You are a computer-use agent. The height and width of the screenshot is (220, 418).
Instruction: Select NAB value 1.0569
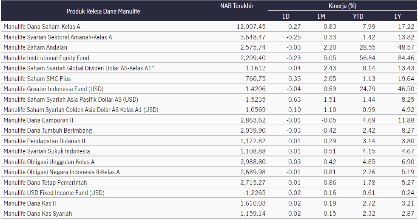pos(256,110)
